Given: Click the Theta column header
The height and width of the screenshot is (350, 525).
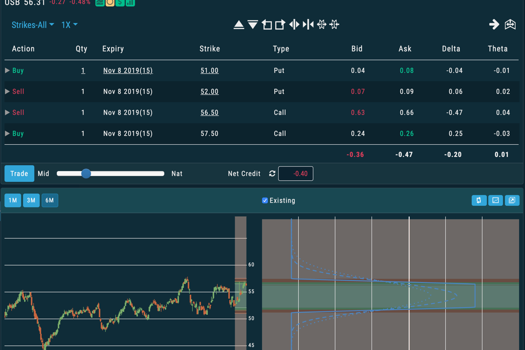Looking at the screenshot, I should 498,49.
